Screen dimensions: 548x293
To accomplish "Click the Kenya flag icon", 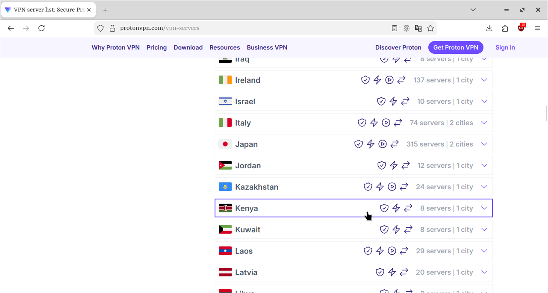I will coord(225,208).
